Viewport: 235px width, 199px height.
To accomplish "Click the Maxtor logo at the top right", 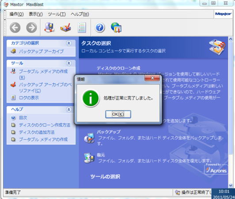I will point(223,14).
